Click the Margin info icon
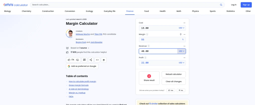 tap(147, 34)
